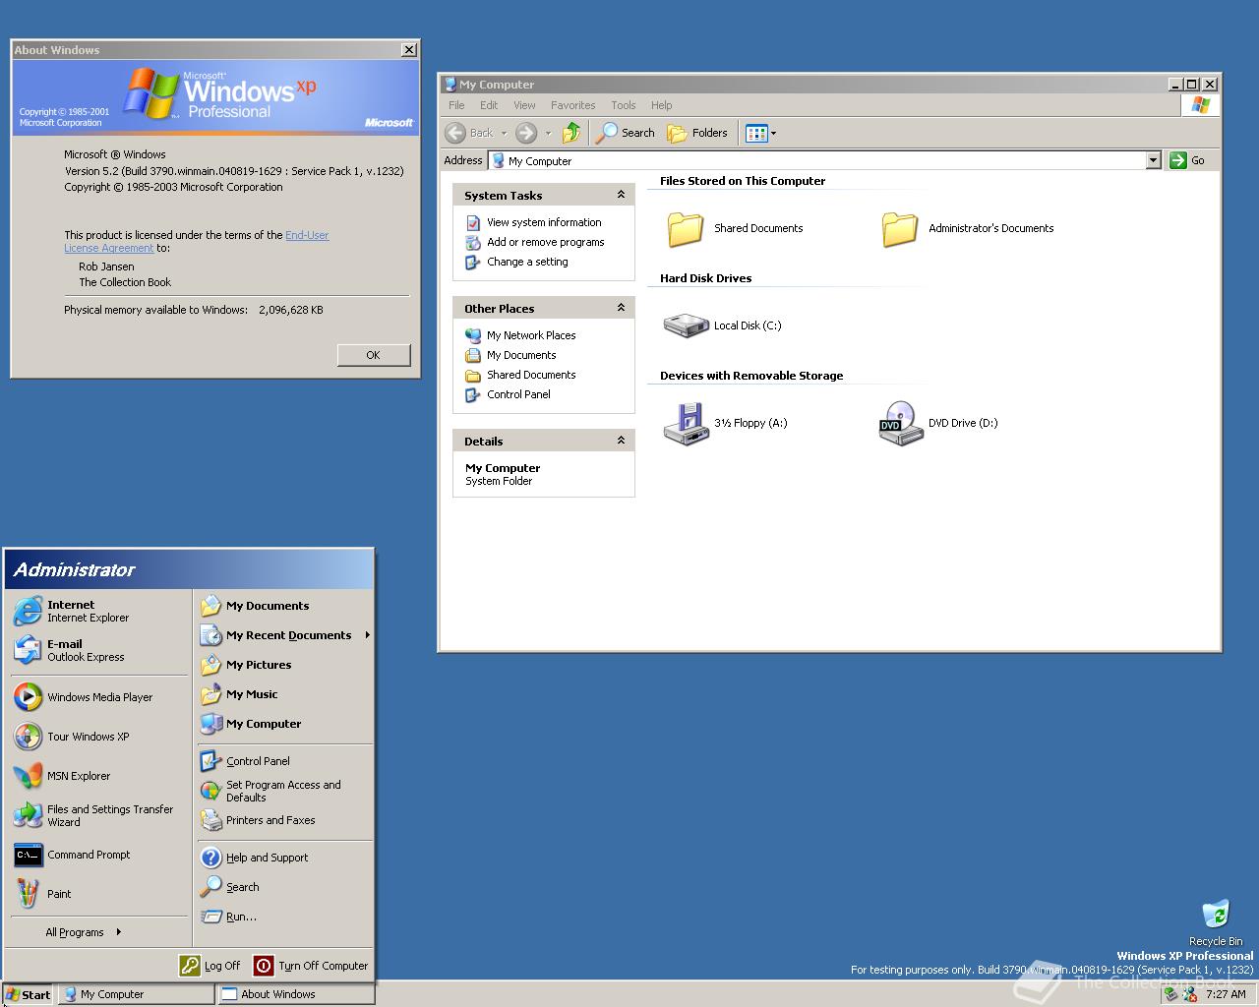Switch to My Computer taskbar button
The image size is (1259, 1007).
coord(136,994)
